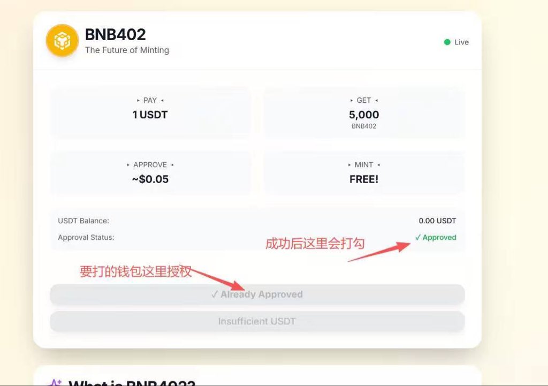Select the PAY 1 USDT card
Viewport: 548px width, 386px height.
point(150,112)
